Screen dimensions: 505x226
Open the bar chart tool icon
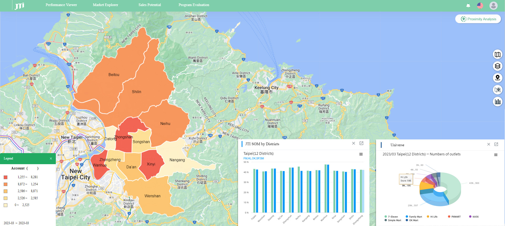(497, 102)
